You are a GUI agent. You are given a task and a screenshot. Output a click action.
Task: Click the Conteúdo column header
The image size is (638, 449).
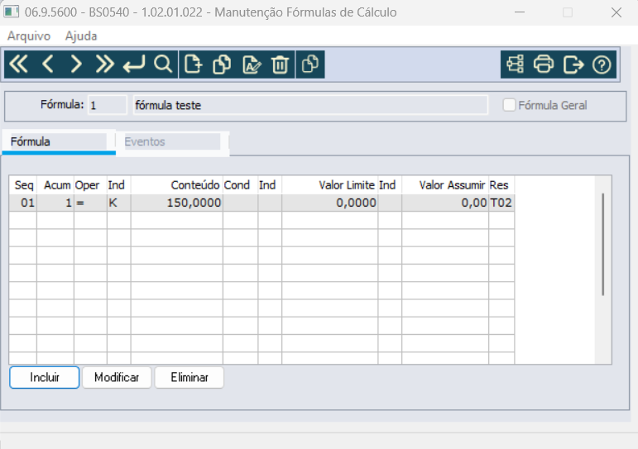(176, 185)
